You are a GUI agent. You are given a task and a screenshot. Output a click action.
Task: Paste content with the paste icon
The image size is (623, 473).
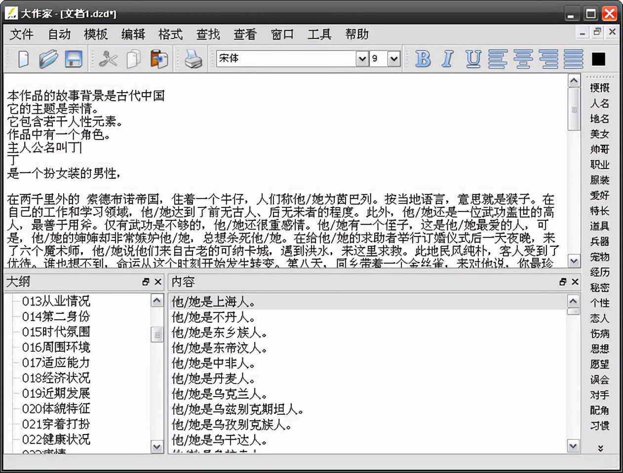(158, 59)
